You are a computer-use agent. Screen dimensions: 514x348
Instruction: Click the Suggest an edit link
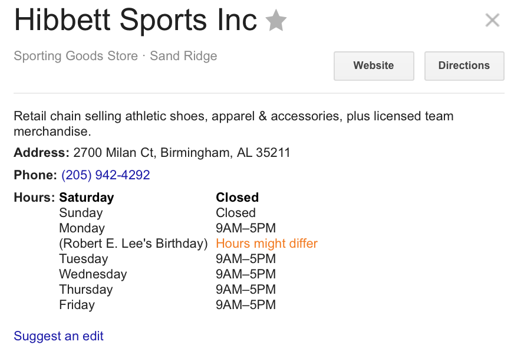[58, 336]
